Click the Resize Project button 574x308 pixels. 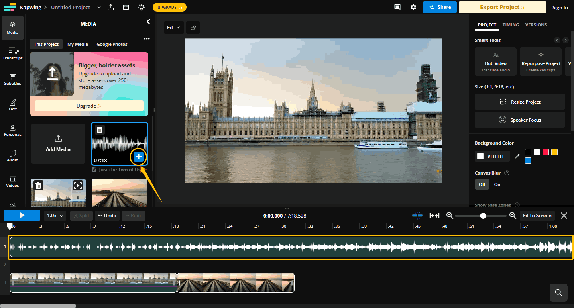[x=520, y=102]
